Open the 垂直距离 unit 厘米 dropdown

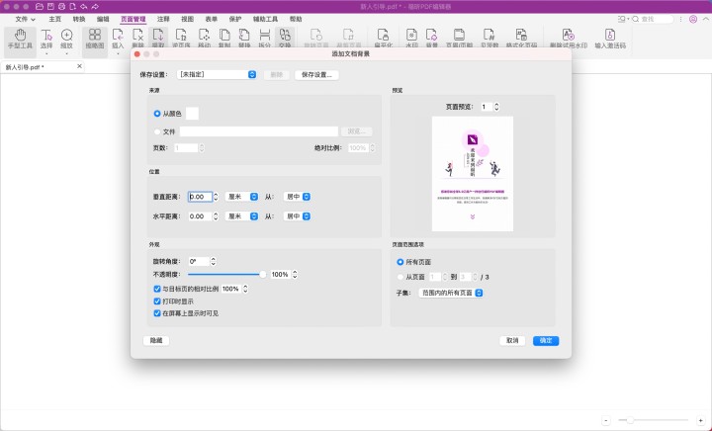[x=241, y=197]
